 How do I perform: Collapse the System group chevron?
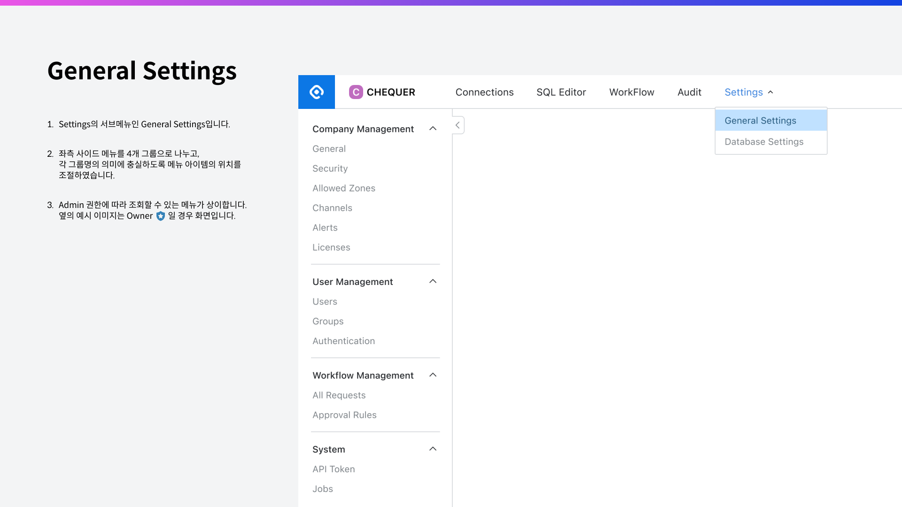pyautogui.click(x=433, y=449)
